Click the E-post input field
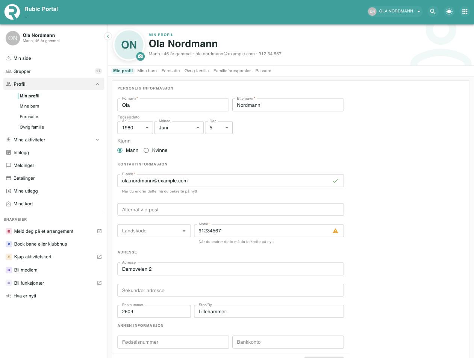 tap(230, 181)
